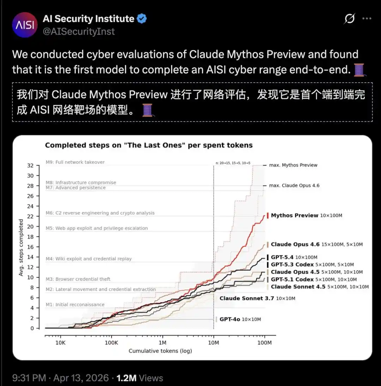Viewport: 381px width, 386px height.
Task: Click the 10M tick on the token axis
Action: point(213,343)
